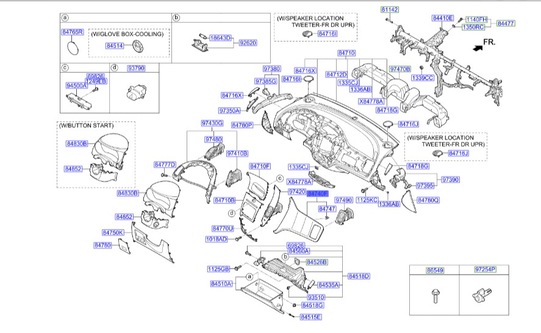Click part number link 1336AB near 1125KC
The image size is (541, 333).
(x=389, y=204)
